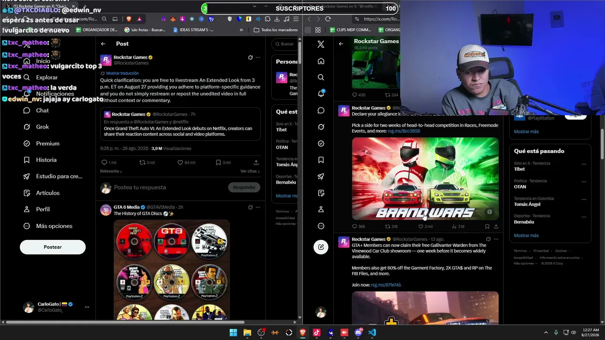Open the rsg.ms/67fe74b link
The width and height of the screenshot is (605, 340).
point(386,285)
